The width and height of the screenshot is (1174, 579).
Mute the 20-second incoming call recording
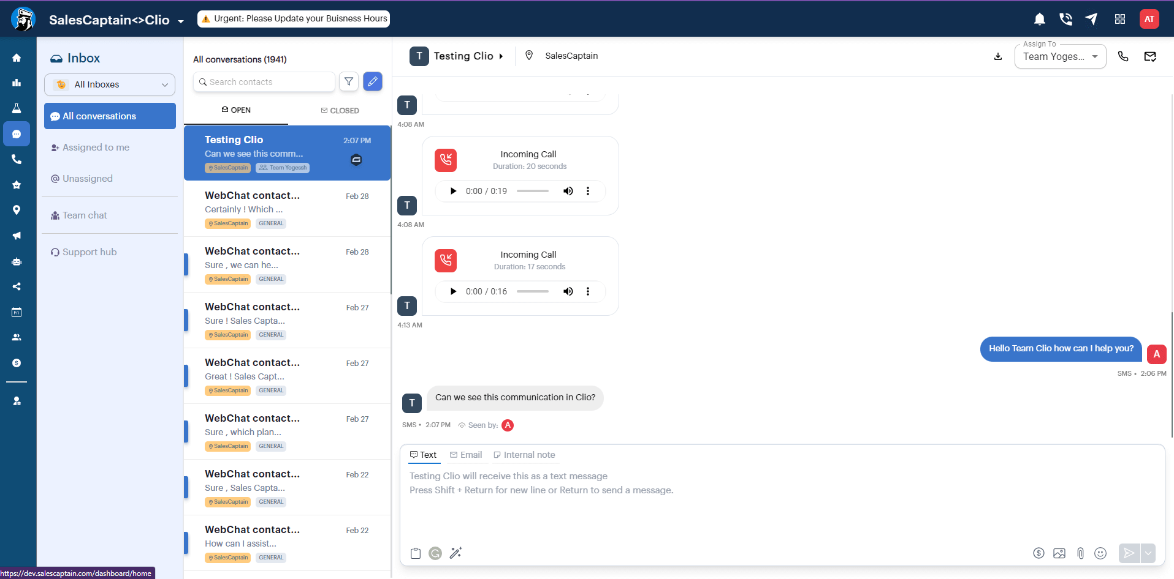(x=568, y=191)
